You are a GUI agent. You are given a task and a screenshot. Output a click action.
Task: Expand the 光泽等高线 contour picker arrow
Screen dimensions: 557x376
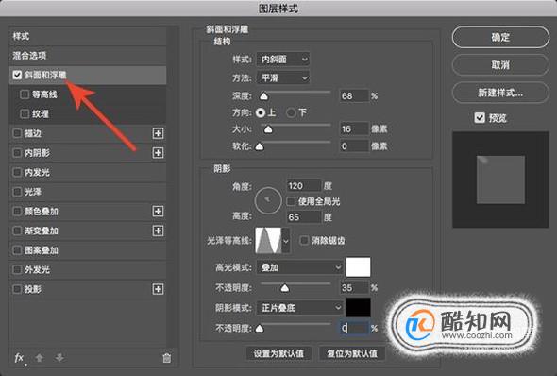click(286, 241)
